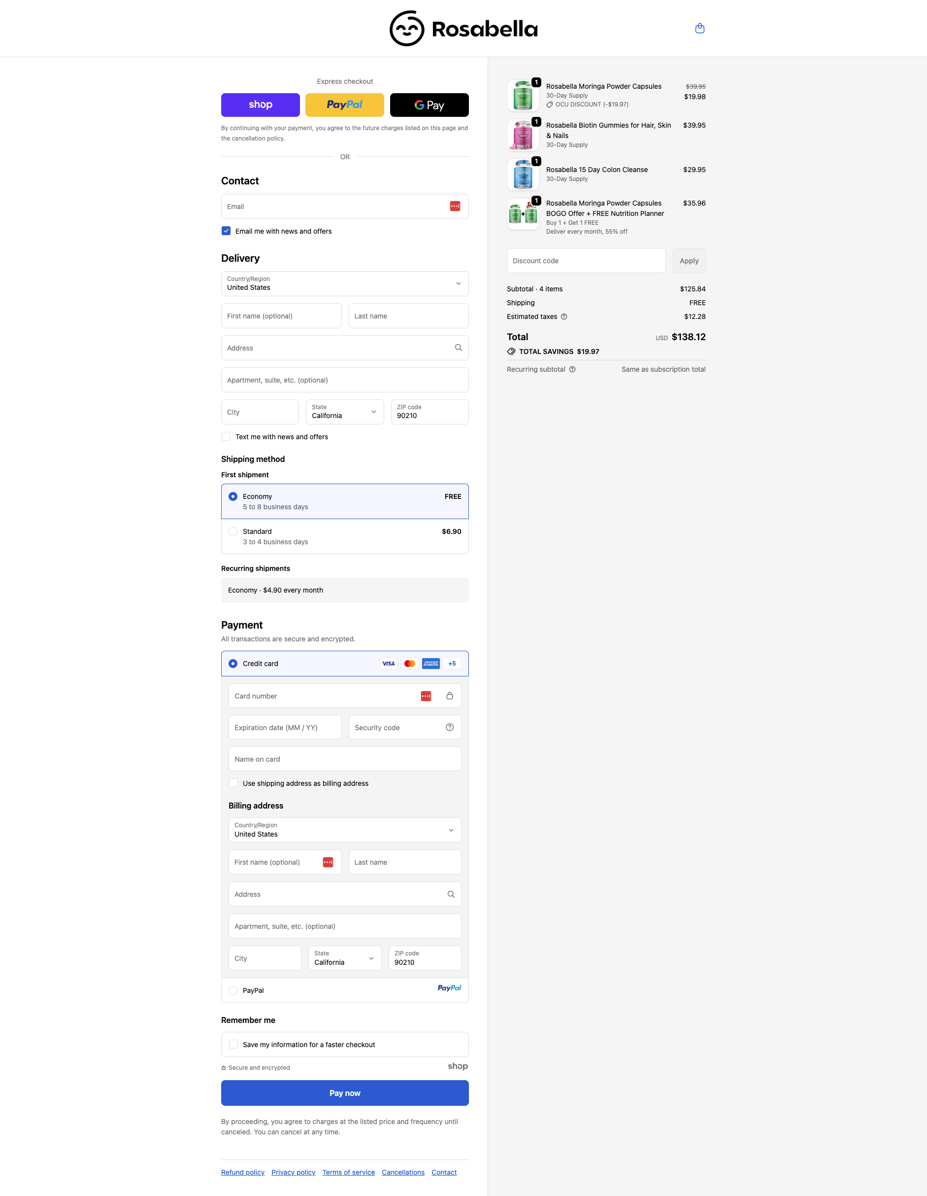The width and height of the screenshot is (927, 1196).
Task: Select Economy shipping option
Action: coord(345,501)
